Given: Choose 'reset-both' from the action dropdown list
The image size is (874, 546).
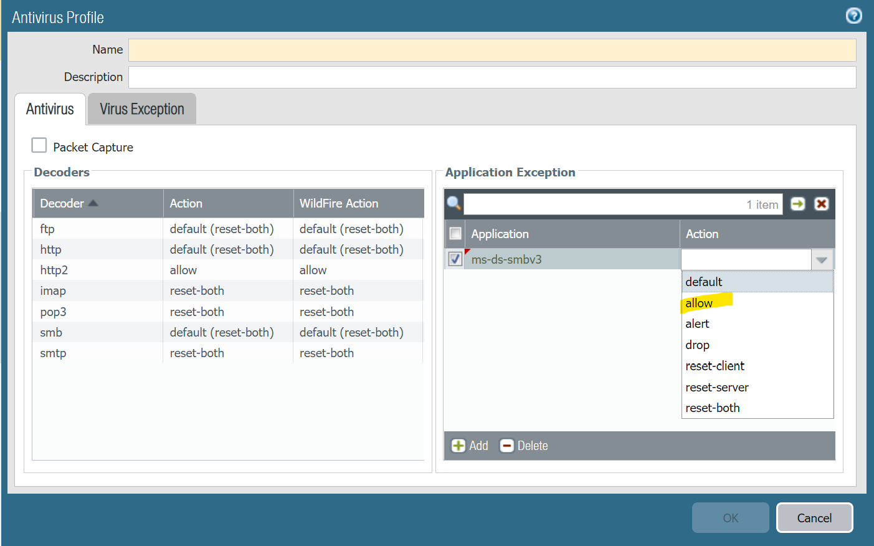Looking at the screenshot, I should tap(757, 408).
